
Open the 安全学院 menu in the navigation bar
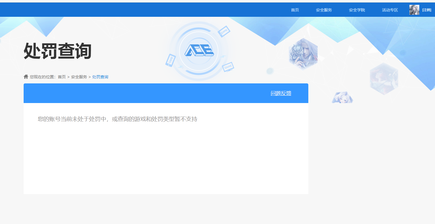(x=357, y=9)
